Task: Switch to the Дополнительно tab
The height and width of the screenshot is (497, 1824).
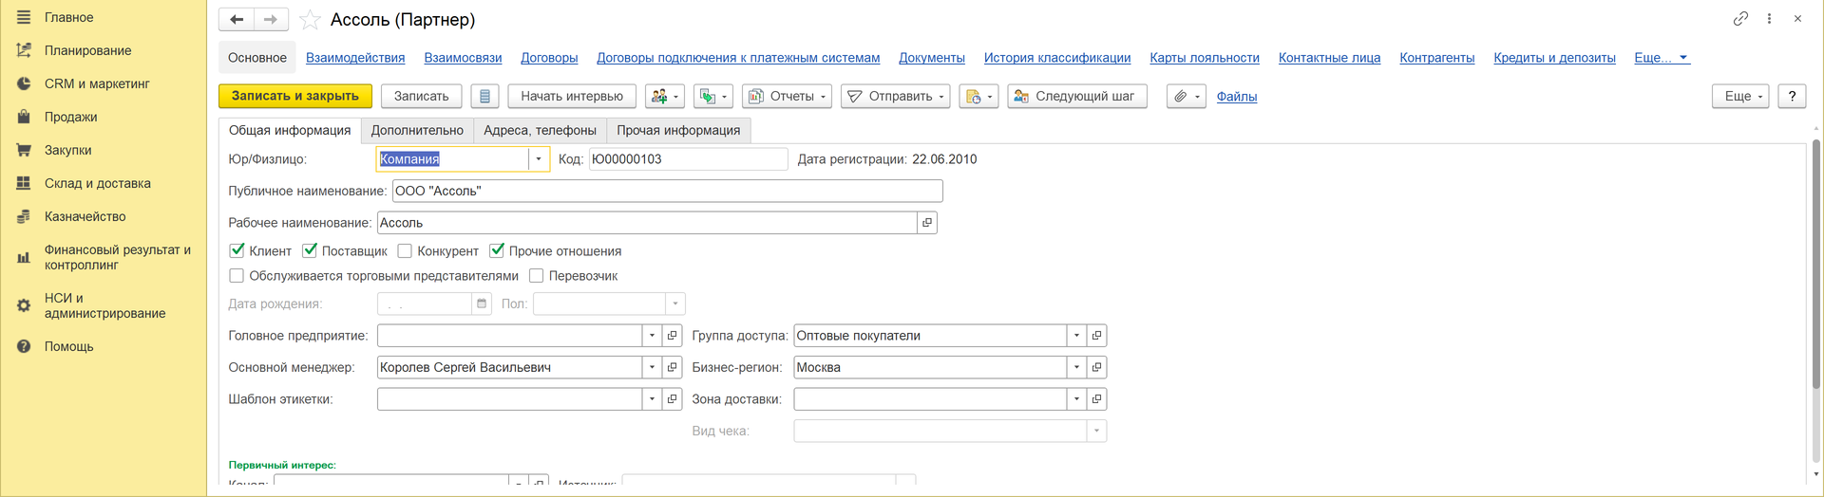Action: tap(417, 130)
